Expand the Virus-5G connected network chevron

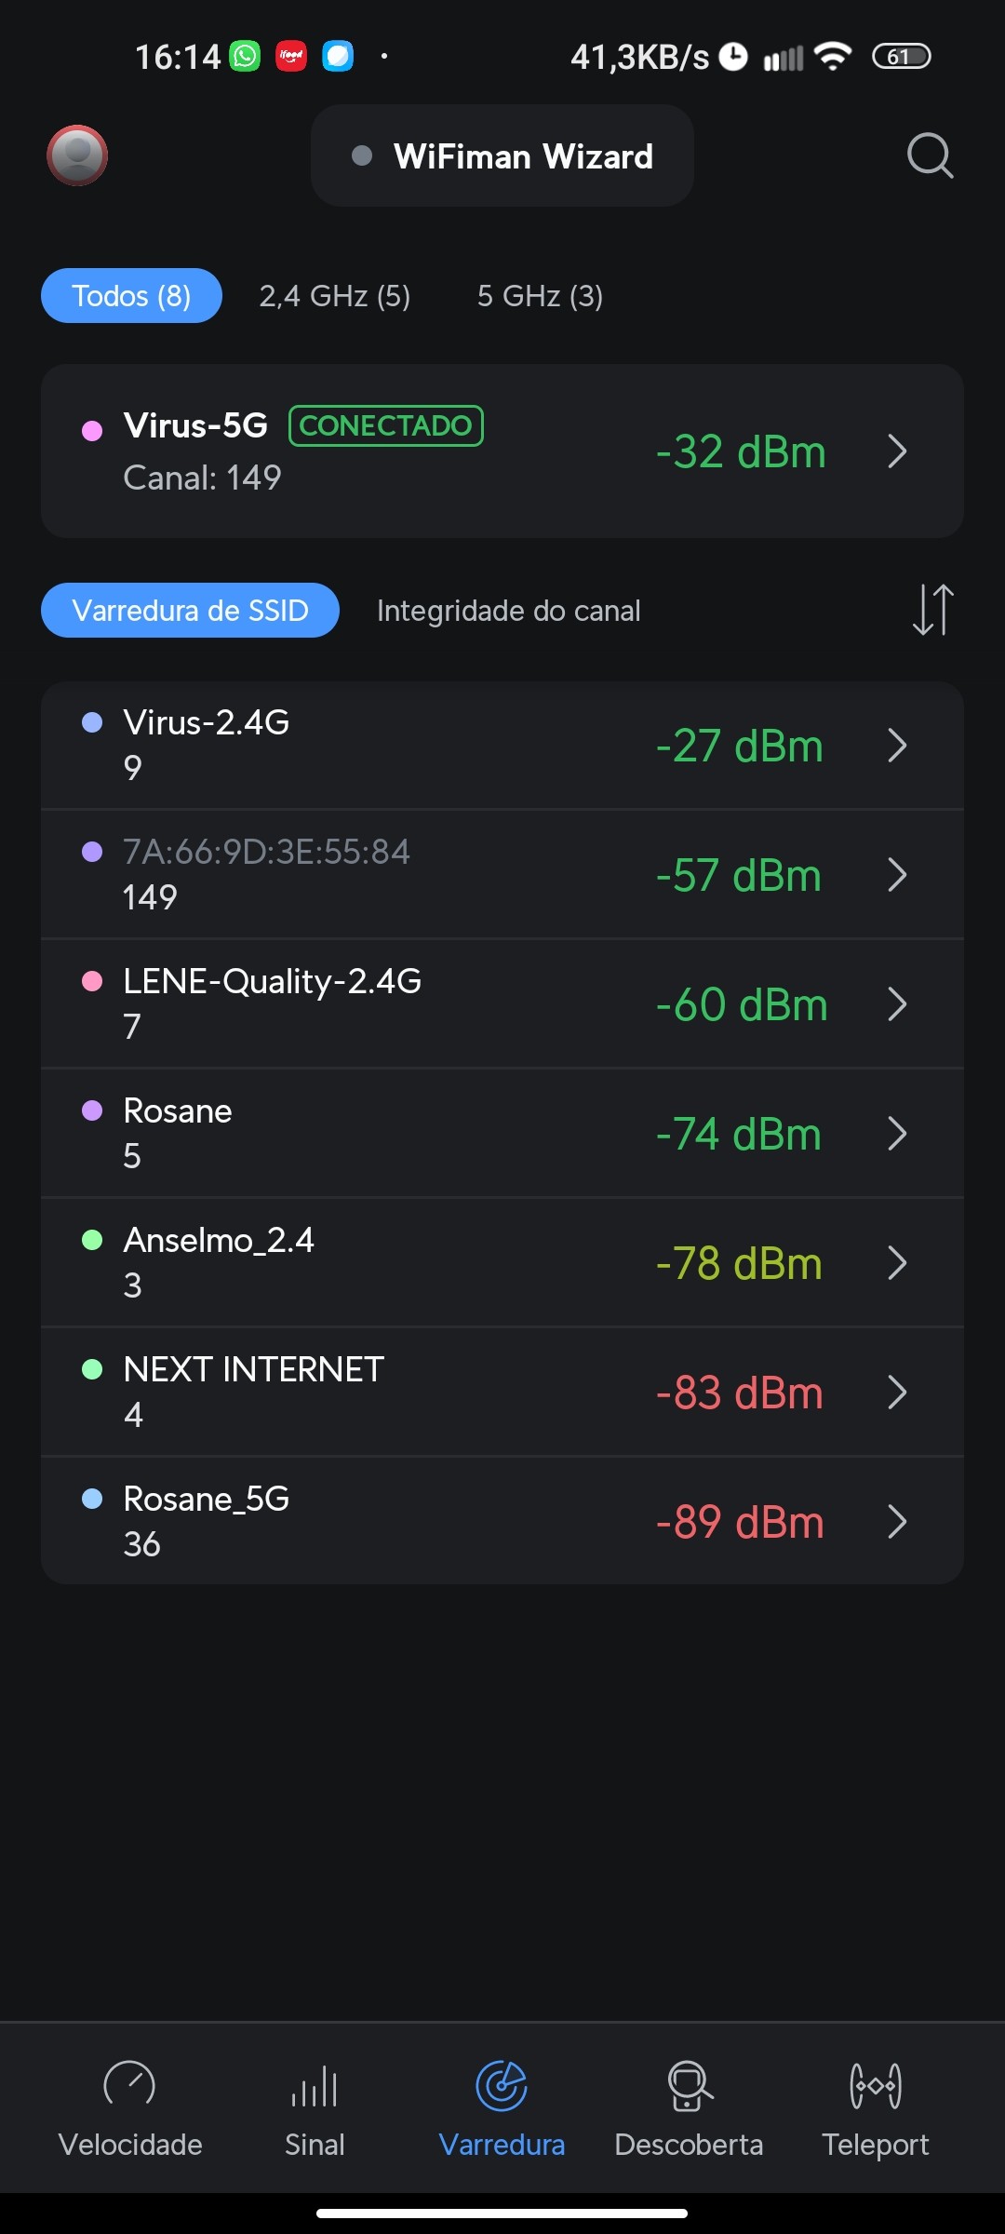coord(897,451)
